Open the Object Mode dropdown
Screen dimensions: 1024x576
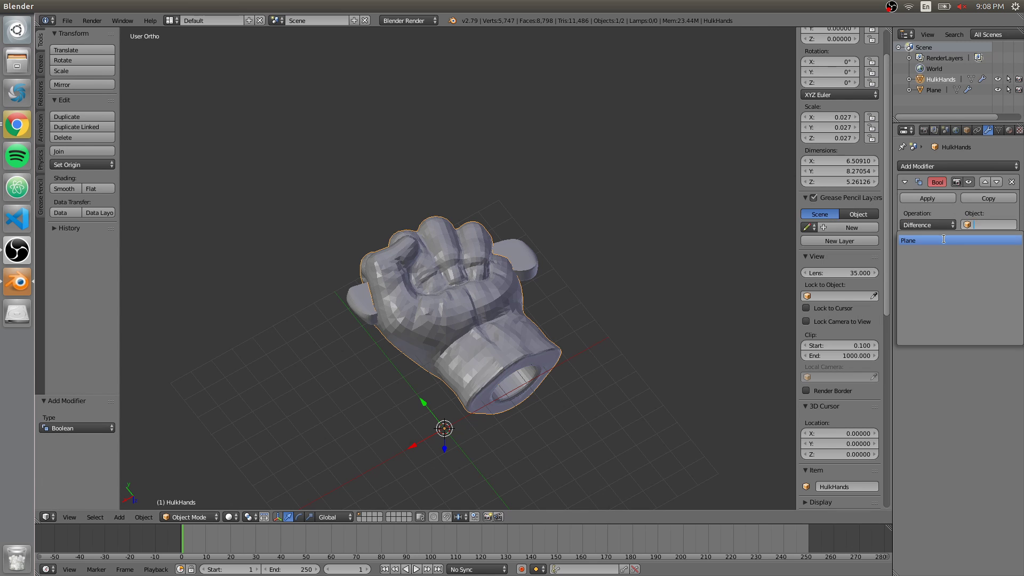[x=190, y=517]
